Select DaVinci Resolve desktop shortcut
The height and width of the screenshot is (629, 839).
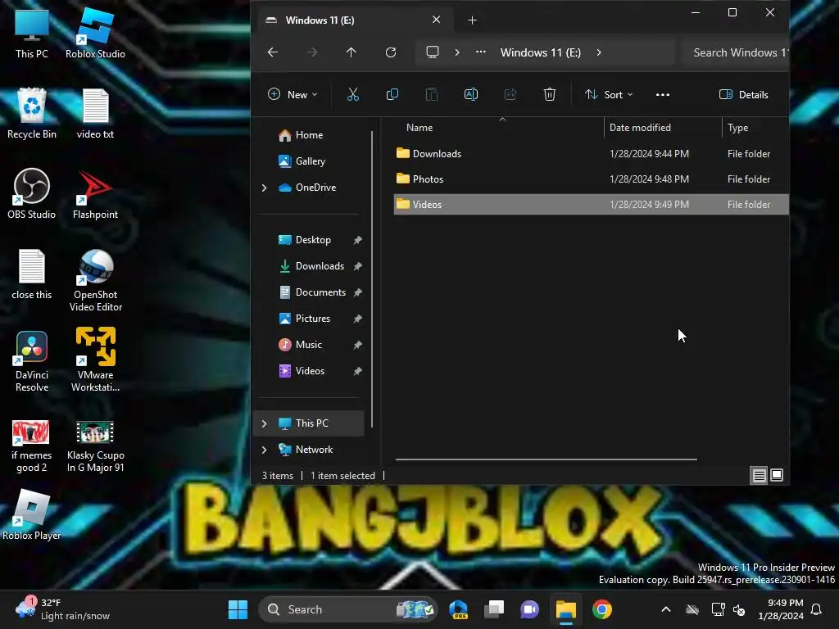tap(32, 360)
